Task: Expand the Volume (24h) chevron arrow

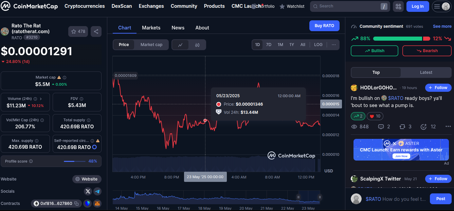Action: [x=41, y=99]
